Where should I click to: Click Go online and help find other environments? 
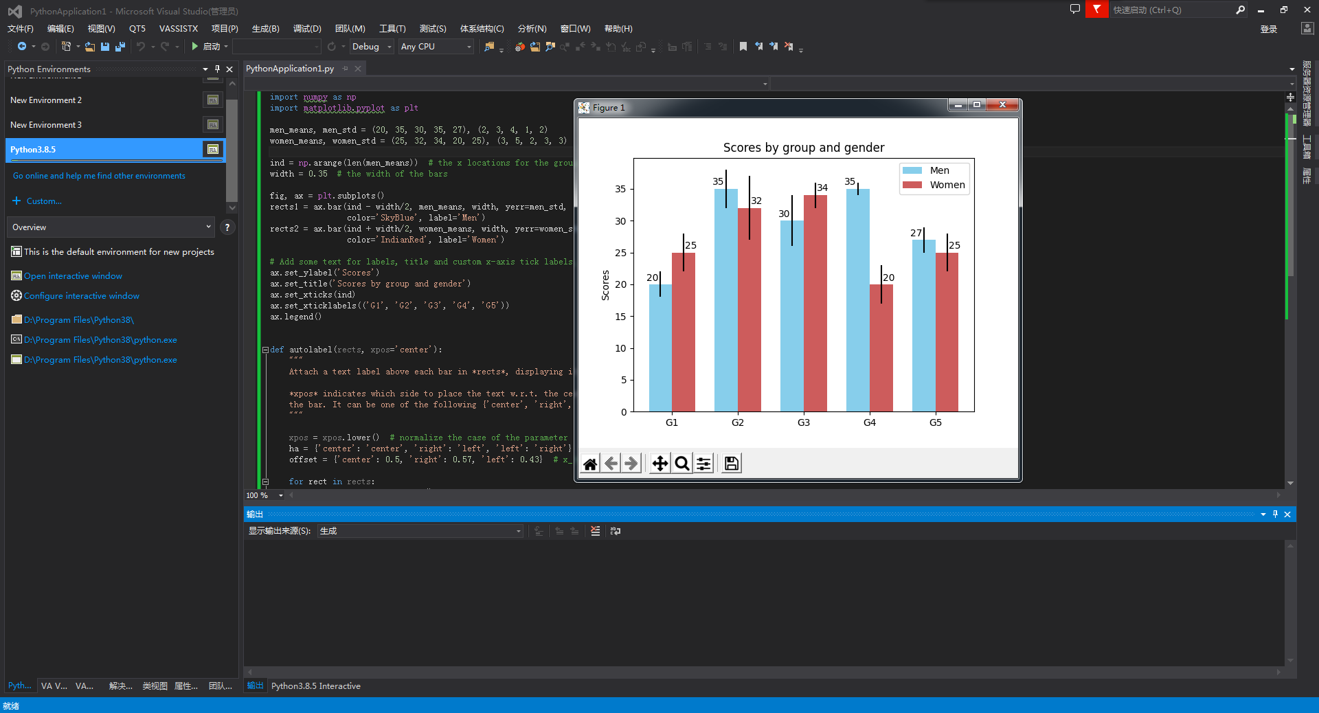point(98,175)
